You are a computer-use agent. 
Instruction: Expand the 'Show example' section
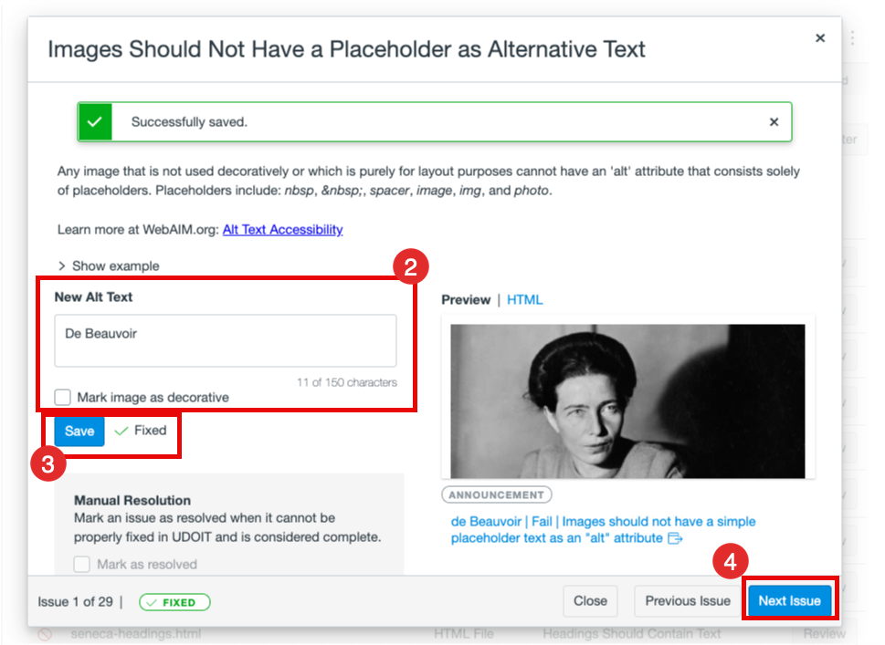point(108,265)
